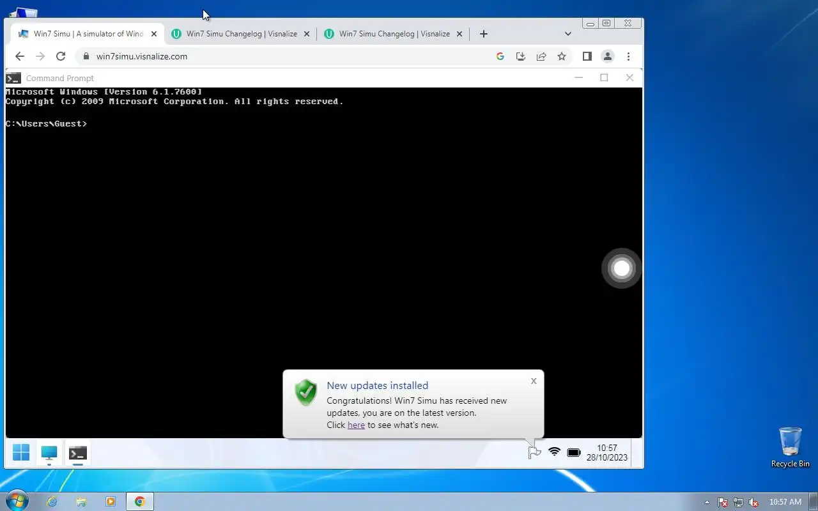818x511 pixels.
Task: Minimize the Chrome browser window
Action: pos(590,23)
